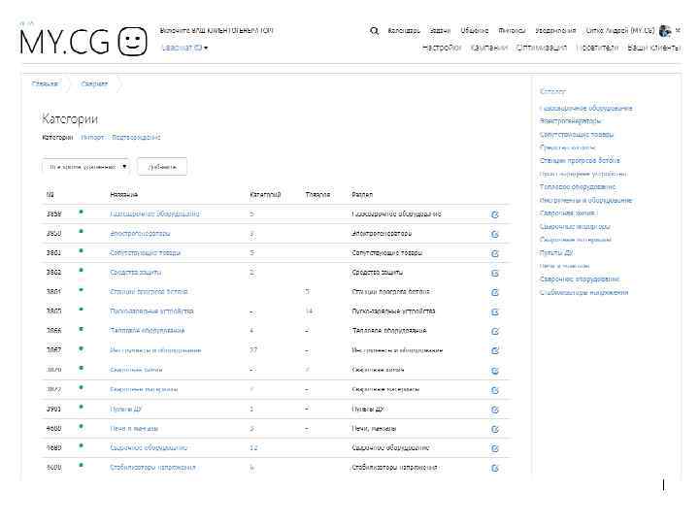The image size is (699, 524).
Task: Toggle status dot of Сварочное оборудование row
Action: click(82, 447)
